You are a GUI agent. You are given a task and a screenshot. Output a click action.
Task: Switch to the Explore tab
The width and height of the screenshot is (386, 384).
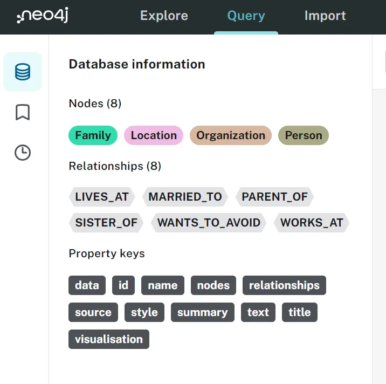click(164, 16)
